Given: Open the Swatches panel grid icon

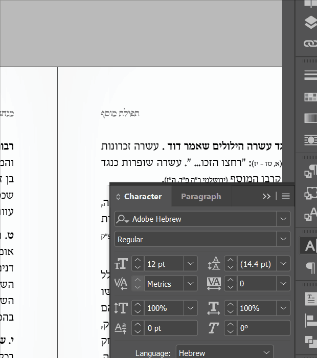Looking at the screenshot, I should point(311,97).
